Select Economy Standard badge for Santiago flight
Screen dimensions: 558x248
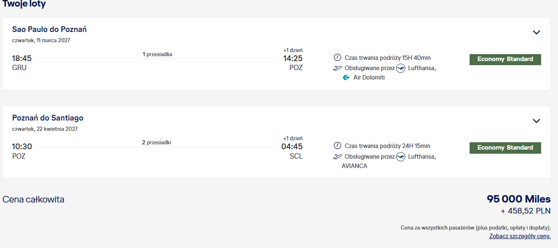(x=505, y=148)
